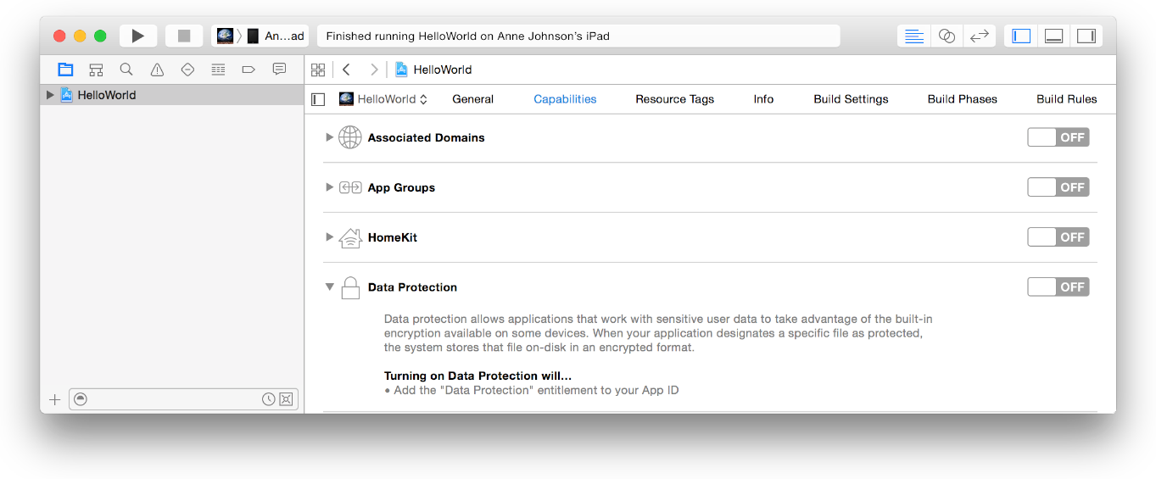This screenshot has height=479, width=1156.
Task: Show only recently modified files
Action: [x=268, y=399]
